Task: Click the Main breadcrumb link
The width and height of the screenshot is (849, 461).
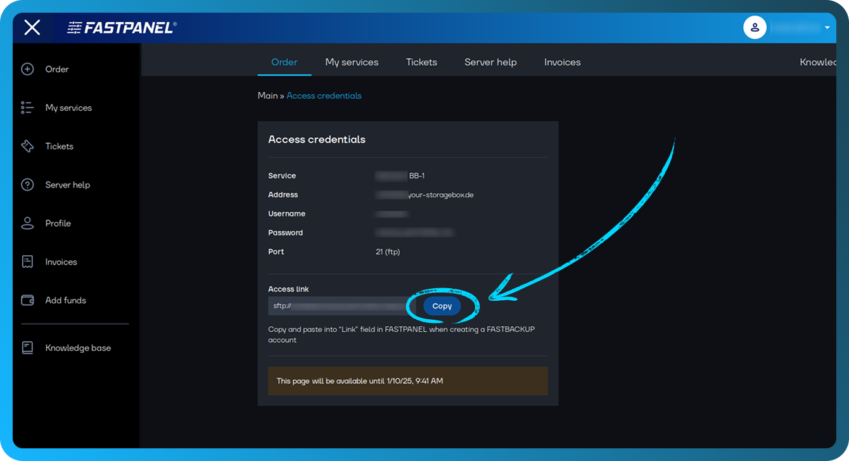Action: pyautogui.click(x=267, y=95)
